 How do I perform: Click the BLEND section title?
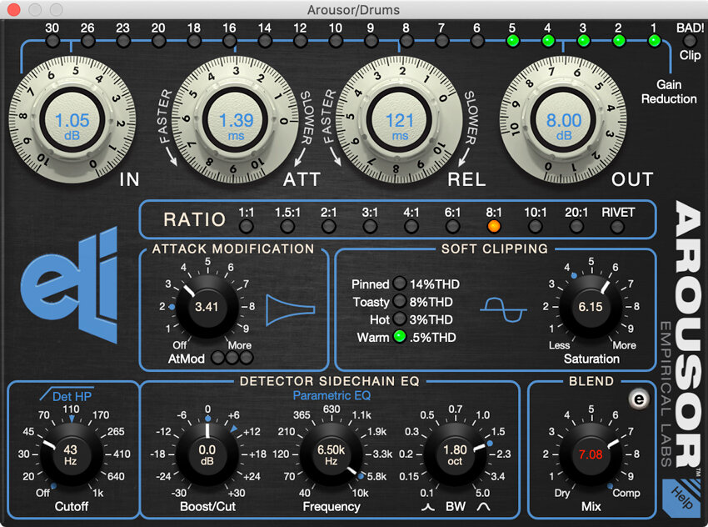click(591, 381)
